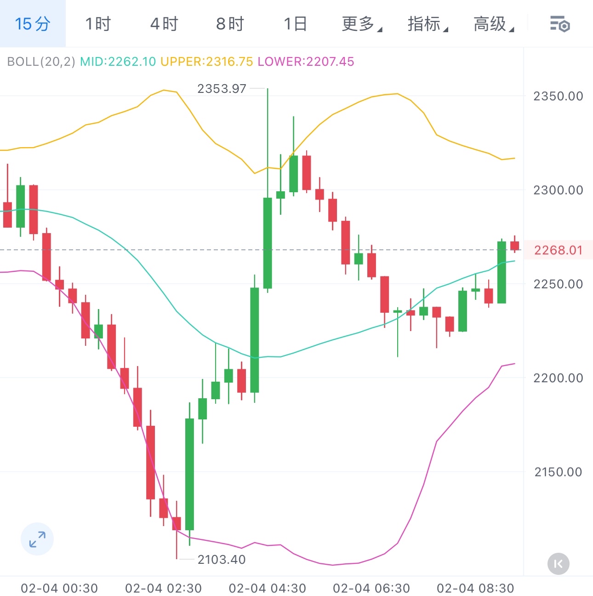Click the current price tag 2268.01
The image size is (593, 596).
pyautogui.click(x=558, y=250)
